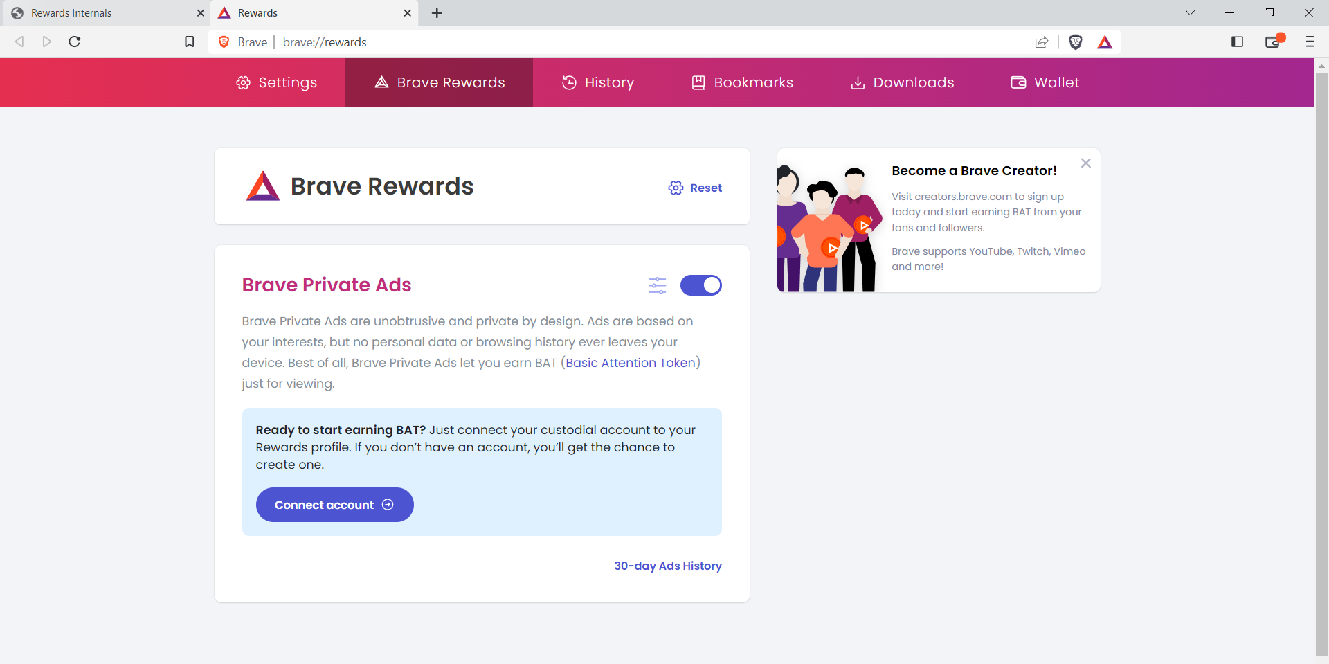Image resolution: width=1329 pixels, height=664 pixels.
Task: Select Brave Rewards navigation item
Action: point(440,82)
